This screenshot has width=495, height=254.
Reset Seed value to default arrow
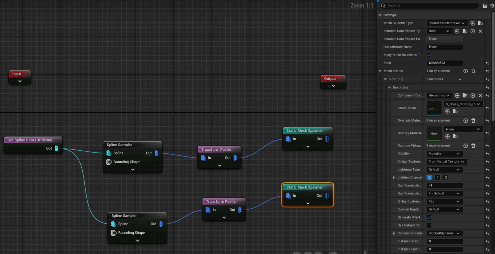point(487,63)
